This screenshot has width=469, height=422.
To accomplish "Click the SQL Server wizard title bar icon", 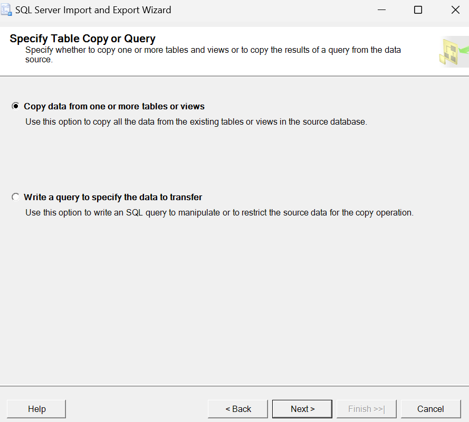I will pos(6,10).
